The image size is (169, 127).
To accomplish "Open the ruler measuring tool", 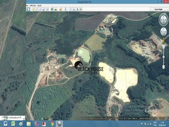I will point(66,9).
